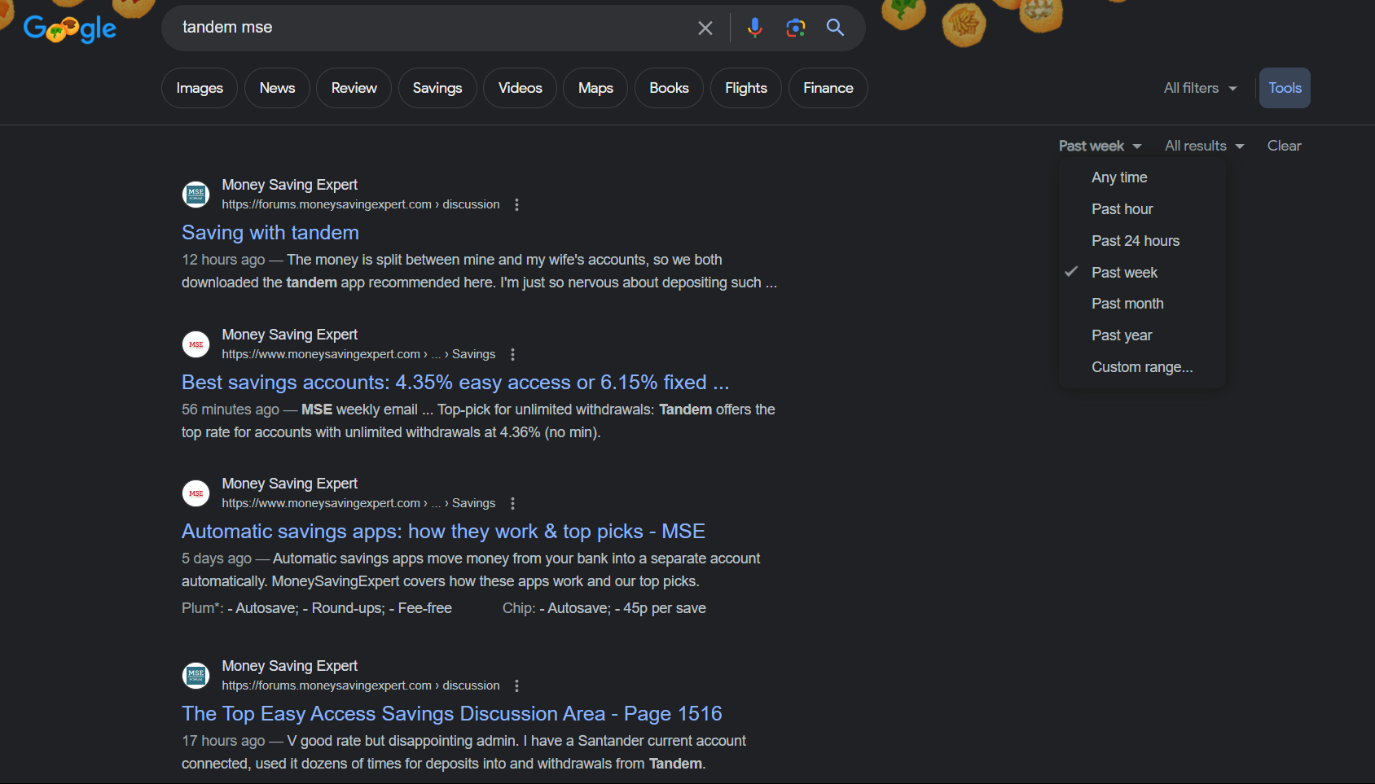The width and height of the screenshot is (1375, 784).
Task: Select the Savings filter chip
Action: [437, 88]
